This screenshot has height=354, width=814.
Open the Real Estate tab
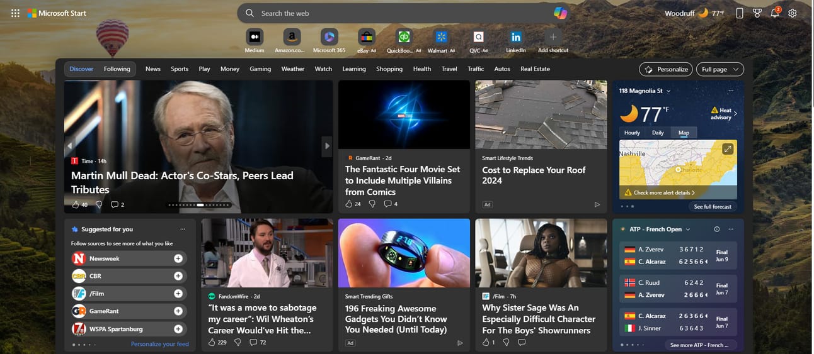click(535, 69)
